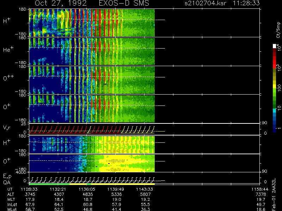282x211 pixels.
Task: Click InLat value "60.8"
Action: (x=88, y=204)
